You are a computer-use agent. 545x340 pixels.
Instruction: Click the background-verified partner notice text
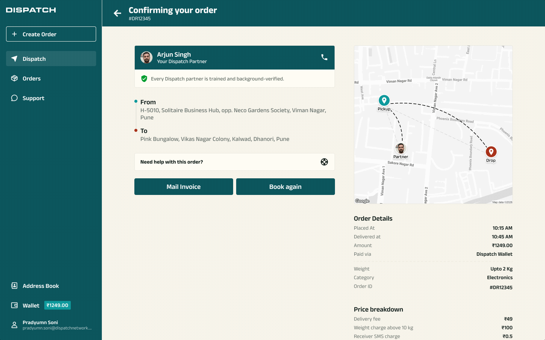coord(217,79)
